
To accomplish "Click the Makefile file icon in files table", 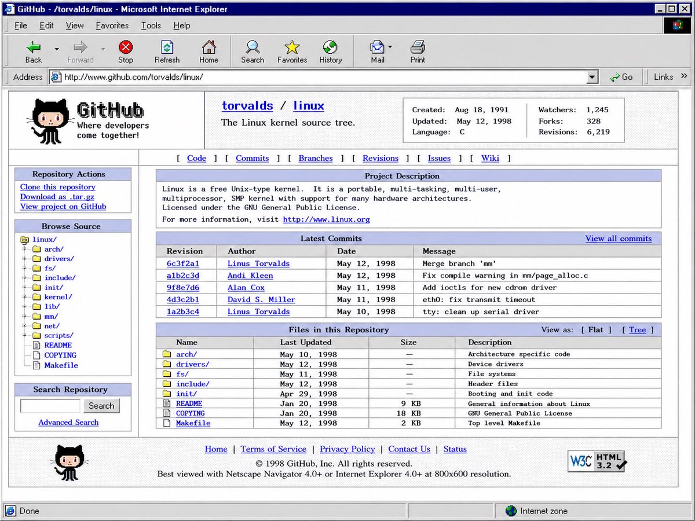I will click(167, 423).
